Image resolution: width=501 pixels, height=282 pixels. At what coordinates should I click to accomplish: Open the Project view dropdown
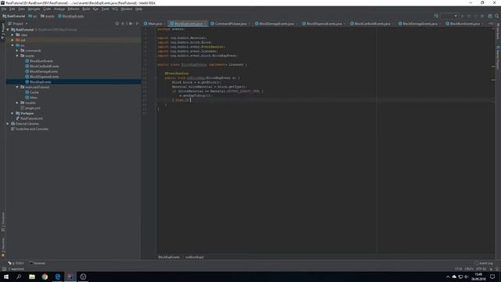click(18, 23)
